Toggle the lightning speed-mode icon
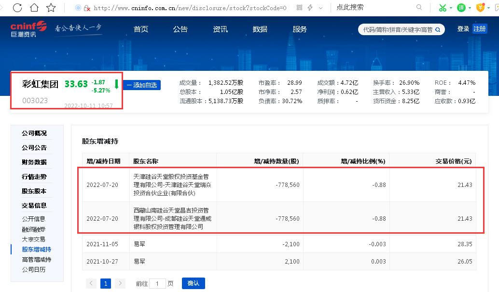This screenshot has height=292, width=499. coord(310,8)
